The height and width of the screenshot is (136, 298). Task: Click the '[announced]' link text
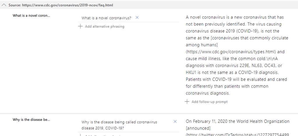pyautogui.click(x=198, y=128)
